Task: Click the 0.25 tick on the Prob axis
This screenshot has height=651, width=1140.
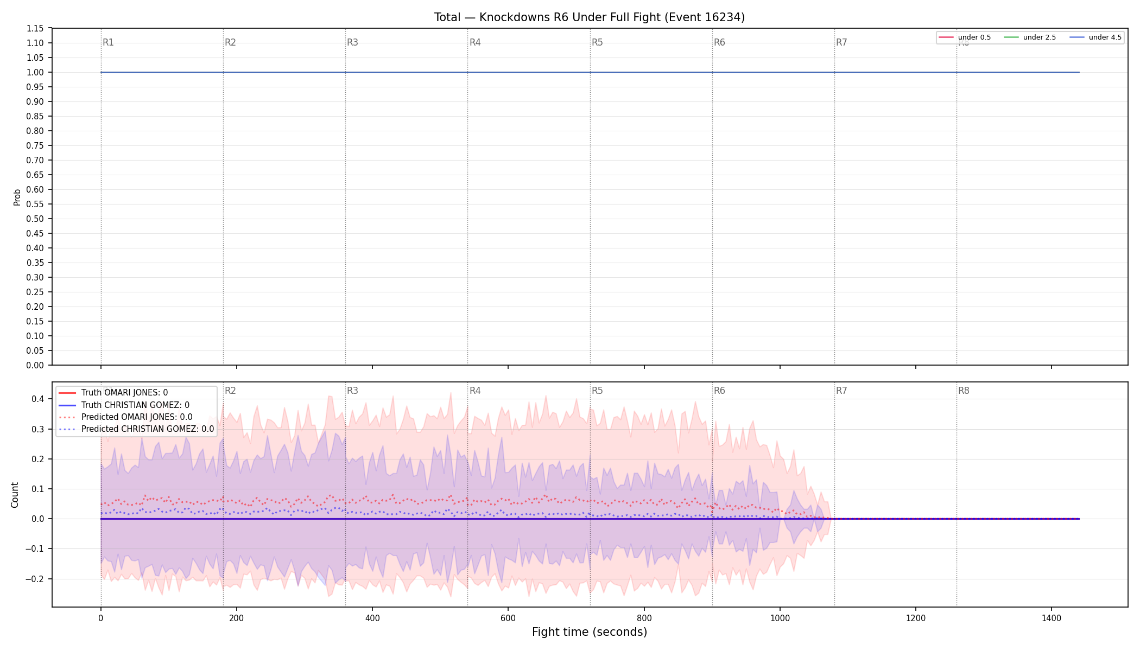Action: (x=35, y=292)
